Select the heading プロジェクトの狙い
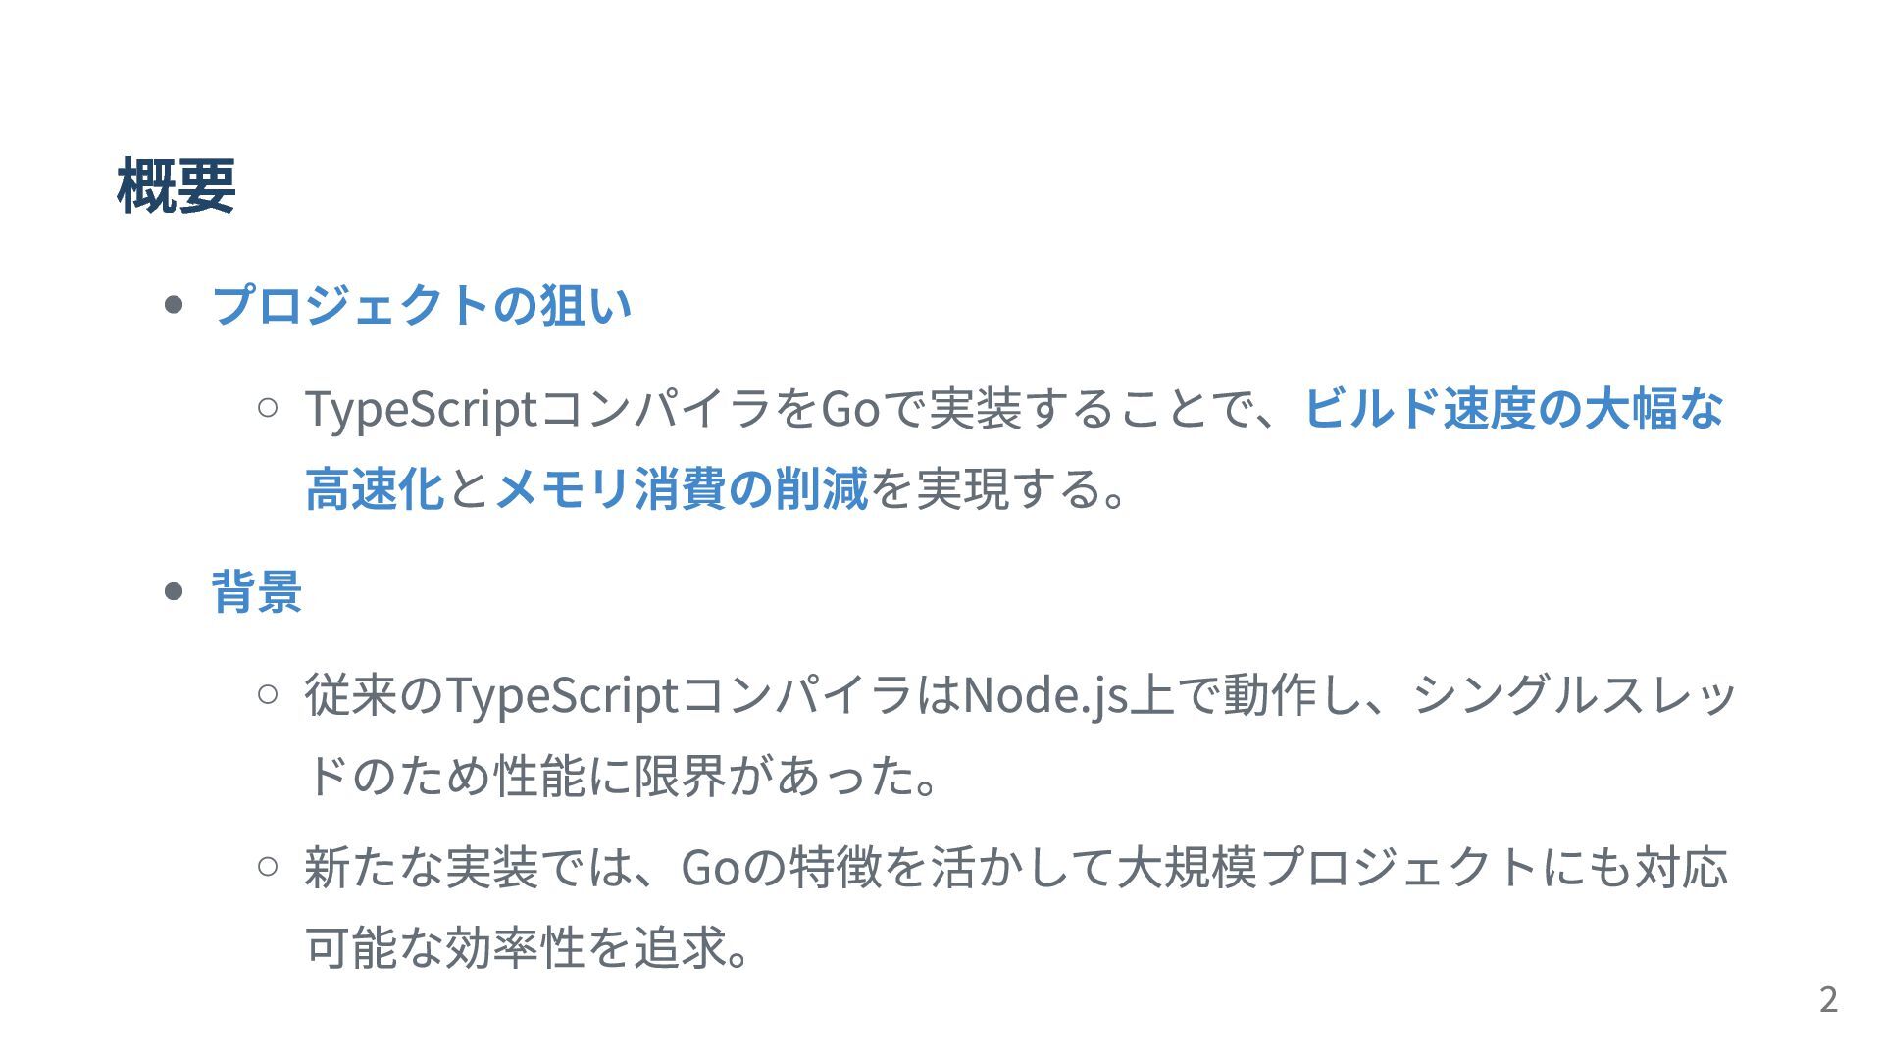The height and width of the screenshot is (1059, 1883). click(422, 304)
